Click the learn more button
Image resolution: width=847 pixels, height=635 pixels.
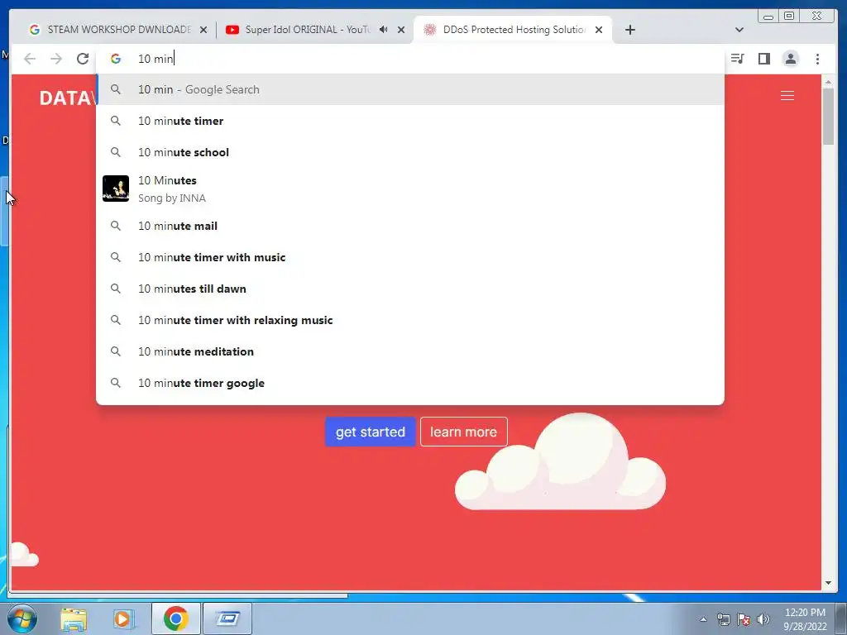[x=463, y=432]
